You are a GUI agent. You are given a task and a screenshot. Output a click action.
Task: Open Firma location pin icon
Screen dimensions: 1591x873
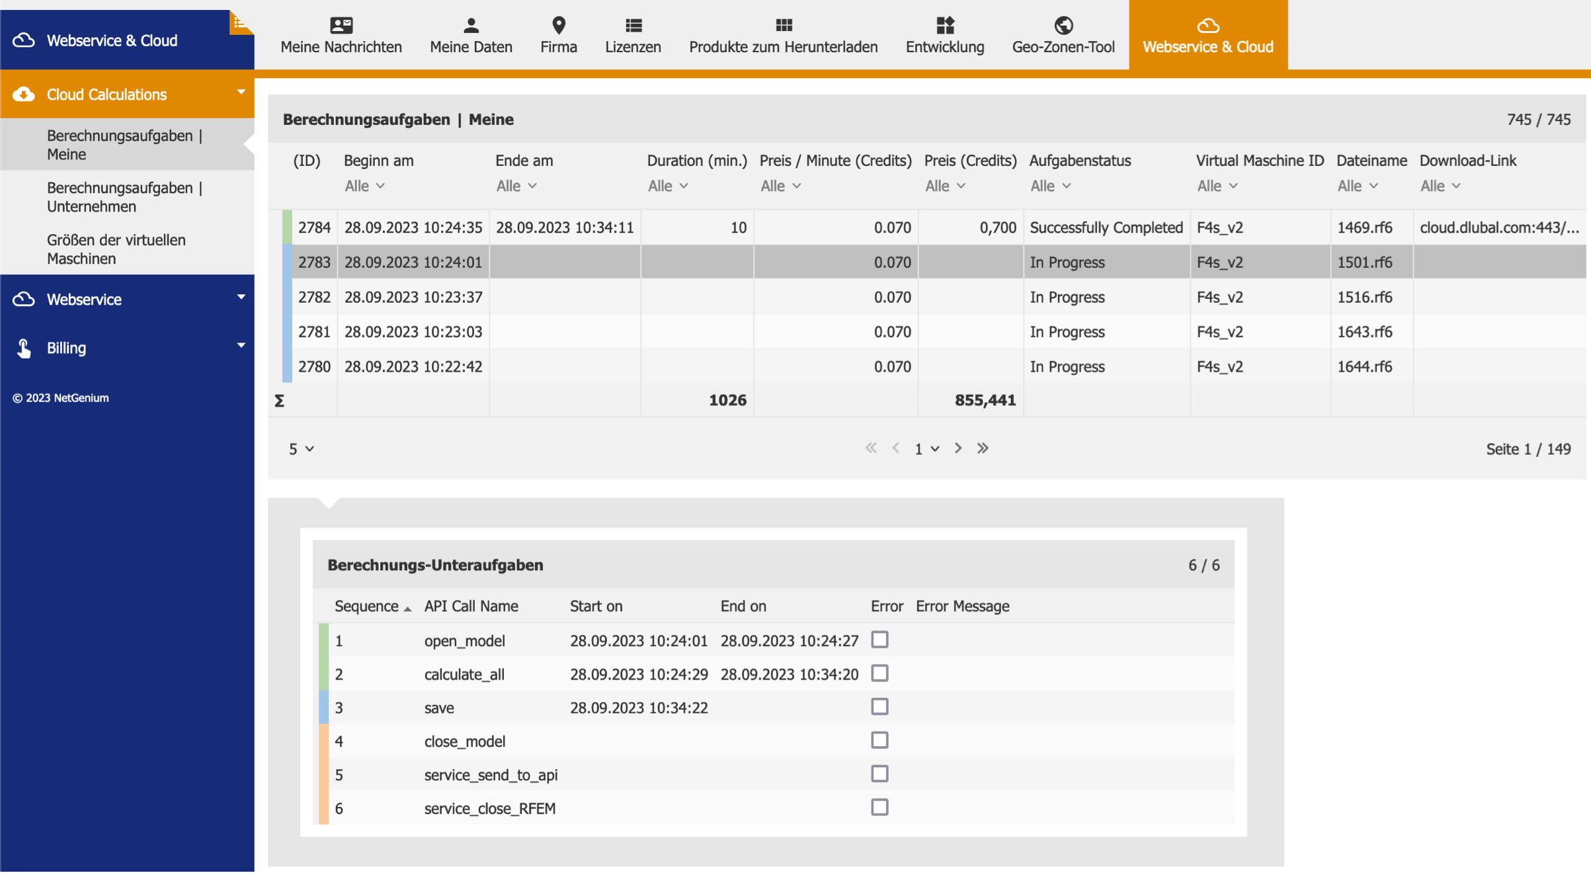(559, 25)
